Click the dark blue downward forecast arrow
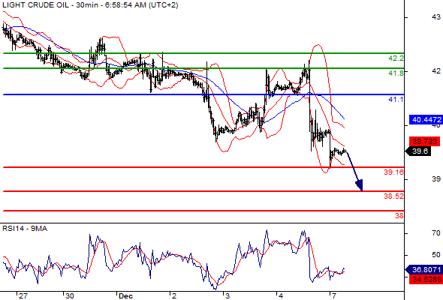443x300 pixels. coord(355,171)
